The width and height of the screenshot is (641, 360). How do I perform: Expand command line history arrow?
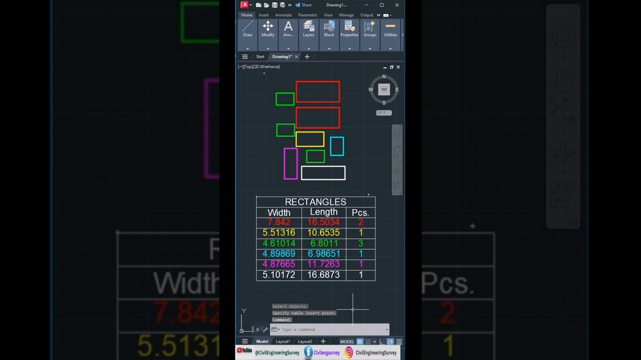(x=387, y=329)
